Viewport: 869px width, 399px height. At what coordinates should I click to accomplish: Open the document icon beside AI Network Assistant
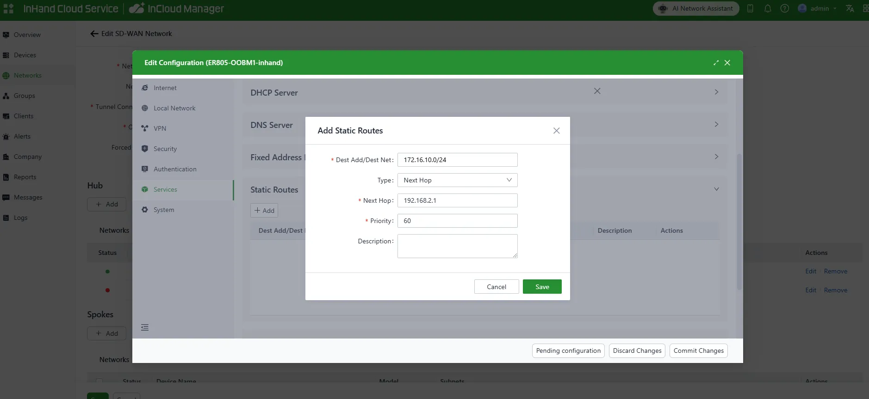point(751,8)
